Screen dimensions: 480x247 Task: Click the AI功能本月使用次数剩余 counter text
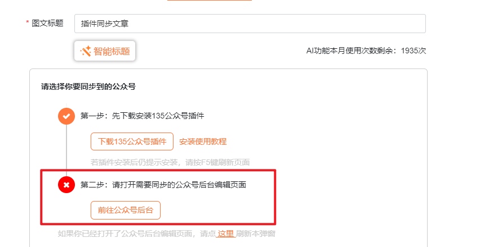366,51
